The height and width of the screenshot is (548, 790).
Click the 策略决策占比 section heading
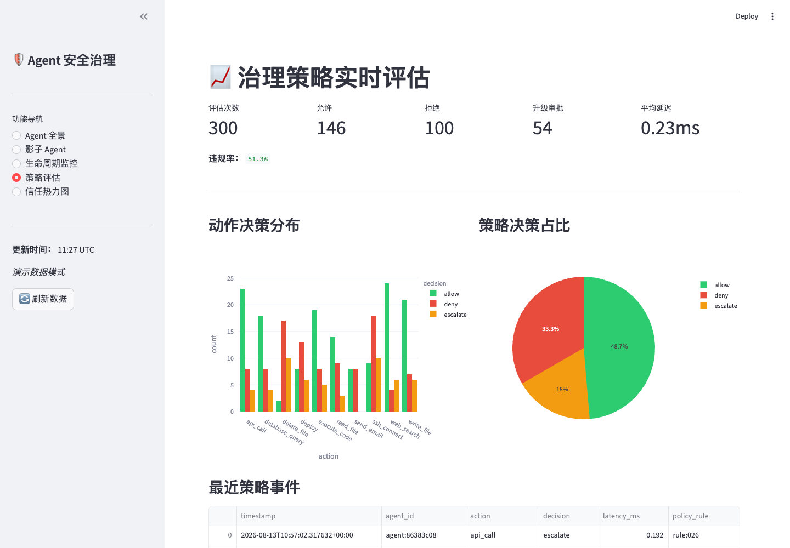click(x=524, y=225)
